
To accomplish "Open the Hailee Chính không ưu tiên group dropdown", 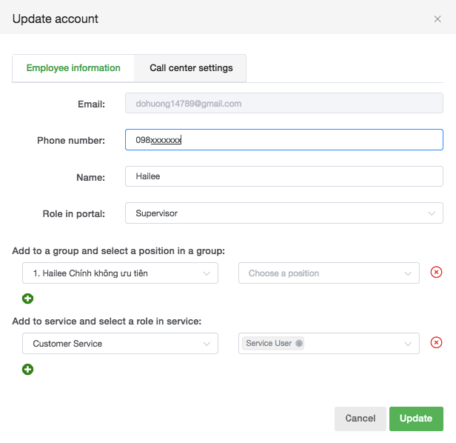I will click(120, 273).
